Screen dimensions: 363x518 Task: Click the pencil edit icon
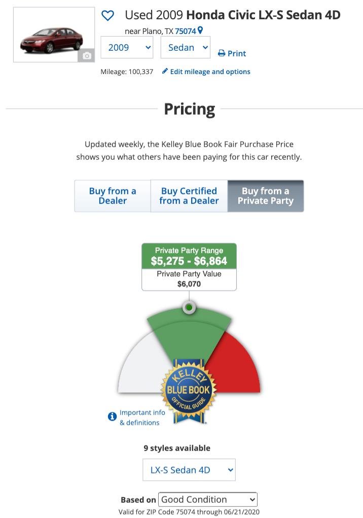pyautogui.click(x=165, y=72)
